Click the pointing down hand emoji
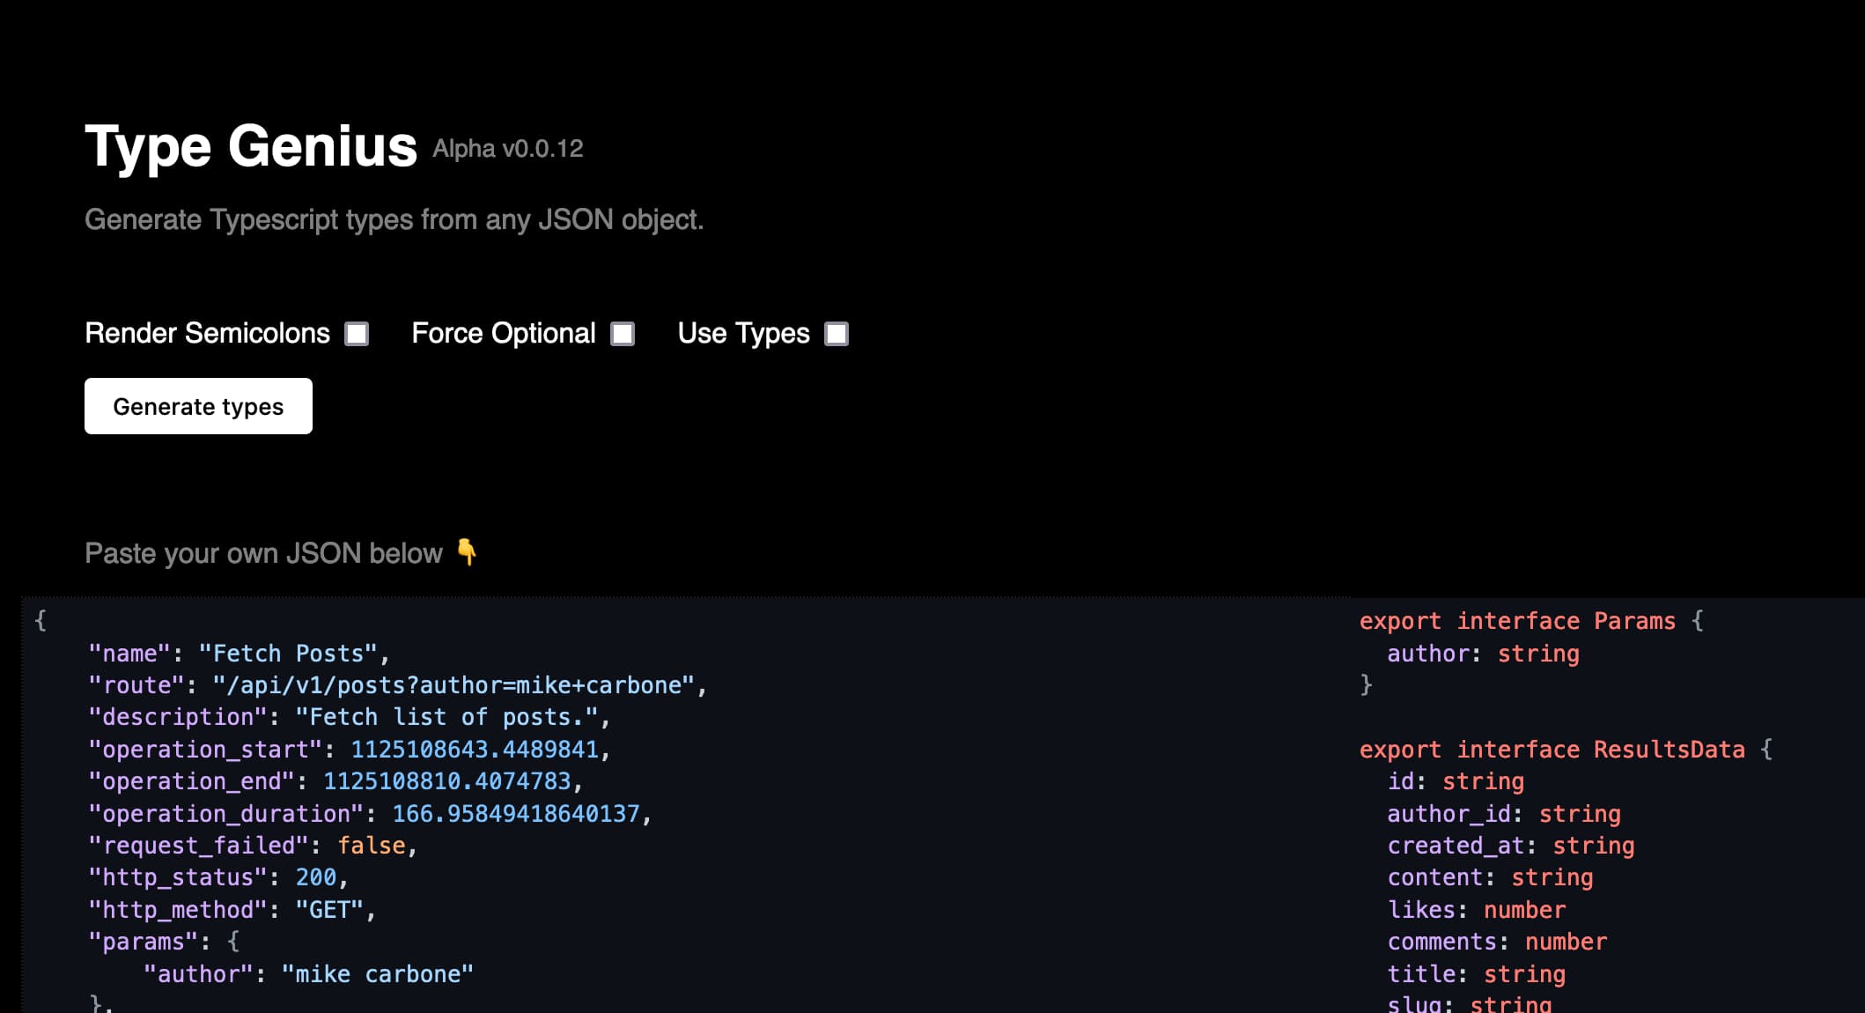 click(467, 552)
